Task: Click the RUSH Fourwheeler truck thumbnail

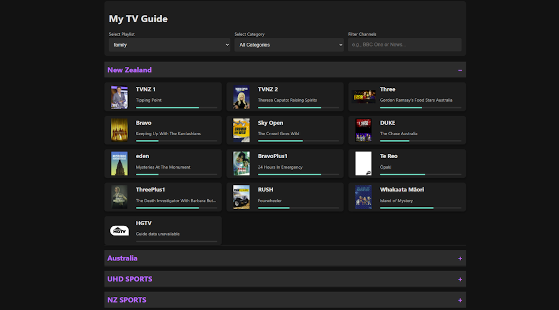Action: (241, 197)
